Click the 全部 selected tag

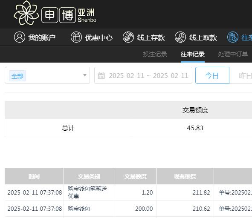(x=17, y=76)
